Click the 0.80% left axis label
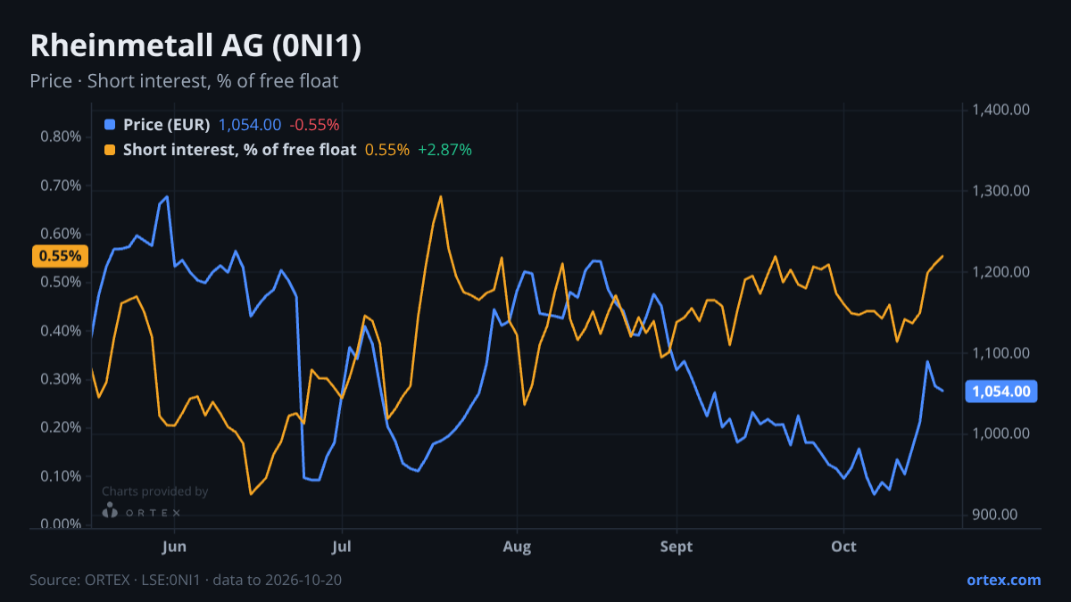 click(x=61, y=137)
